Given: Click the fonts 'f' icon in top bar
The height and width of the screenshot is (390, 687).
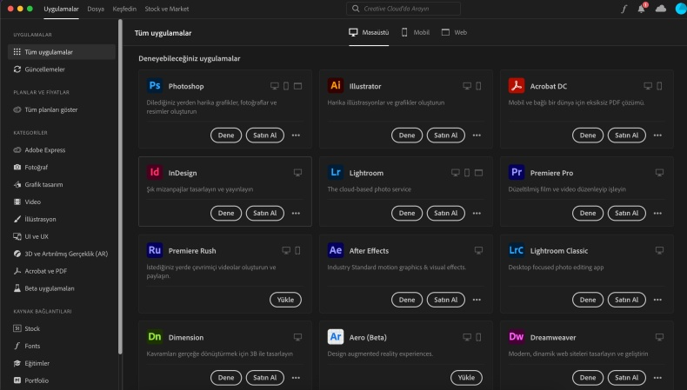Looking at the screenshot, I should 624,9.
